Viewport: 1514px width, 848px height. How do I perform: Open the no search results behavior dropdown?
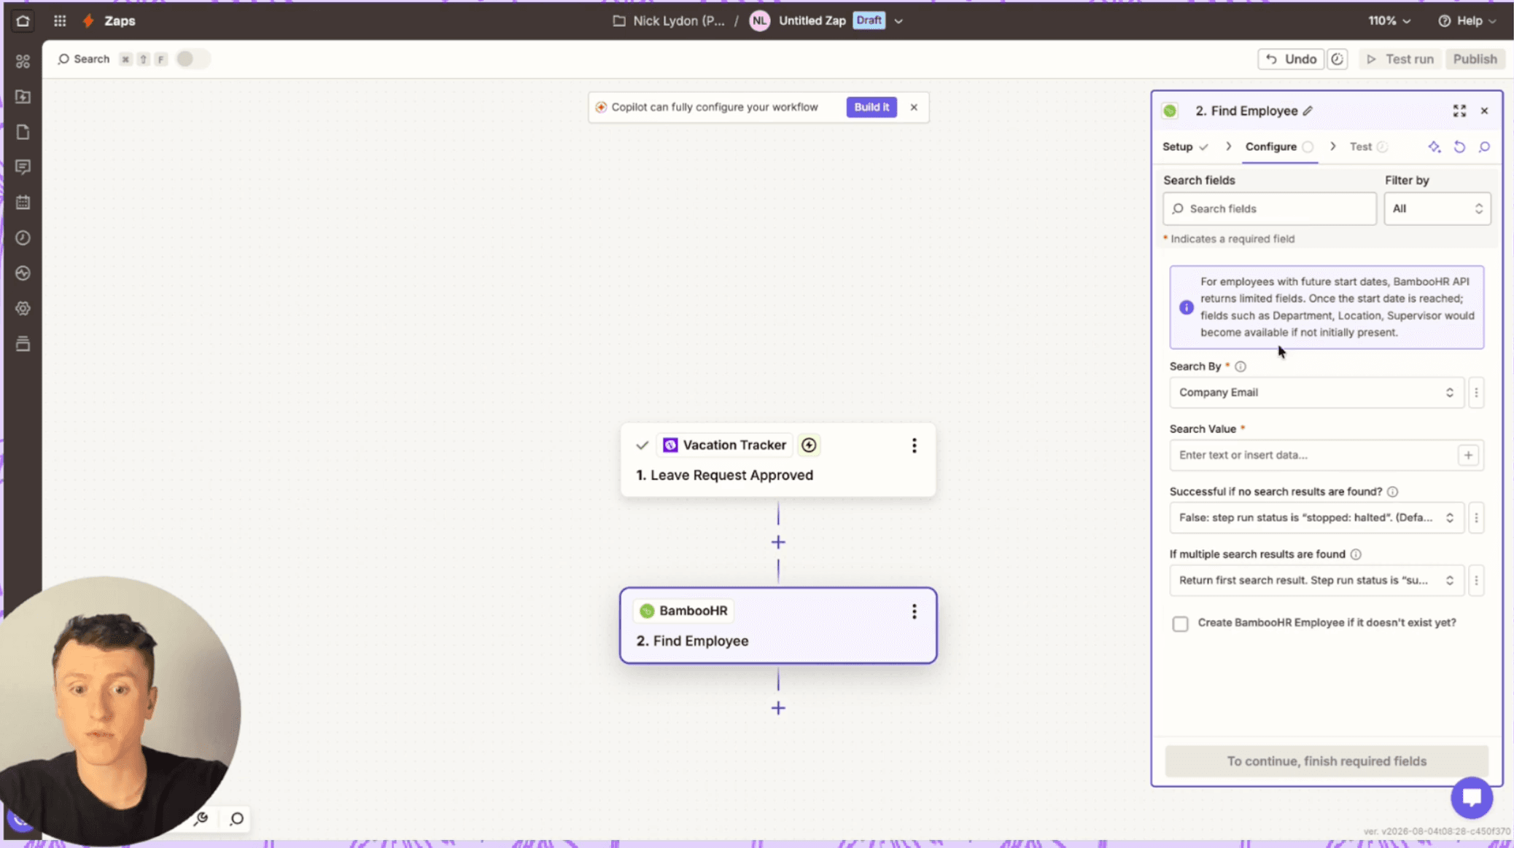point(1316,518)
